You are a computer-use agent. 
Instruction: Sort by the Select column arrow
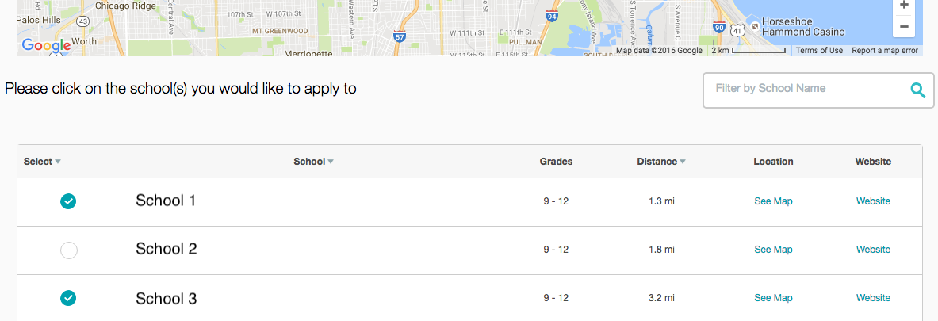click(58, 162)
